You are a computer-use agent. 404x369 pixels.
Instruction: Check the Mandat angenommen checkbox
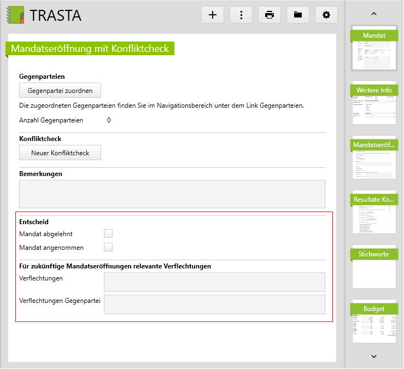pyautogui.click(x=108, y=247)
